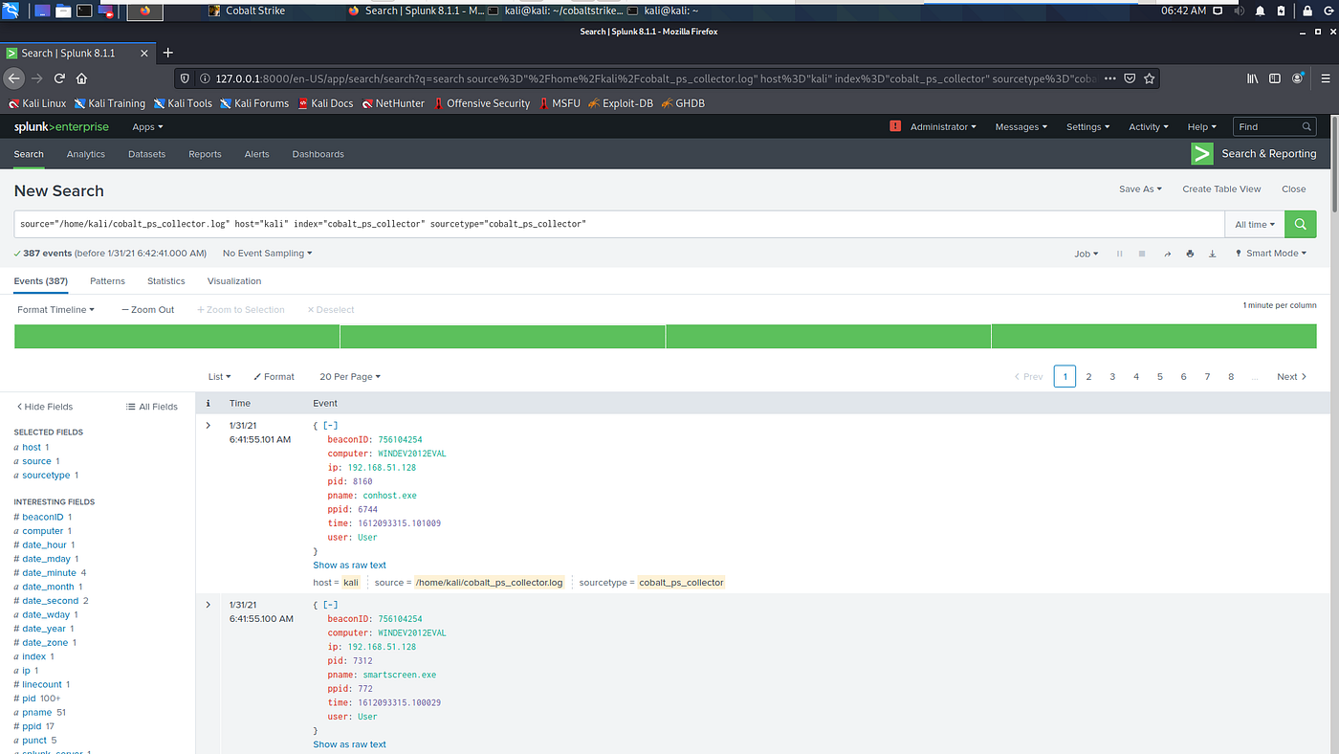Open the Format Timeline dropdown
The width and height of the screenshot is (1339, 754).
coord(55,310)
